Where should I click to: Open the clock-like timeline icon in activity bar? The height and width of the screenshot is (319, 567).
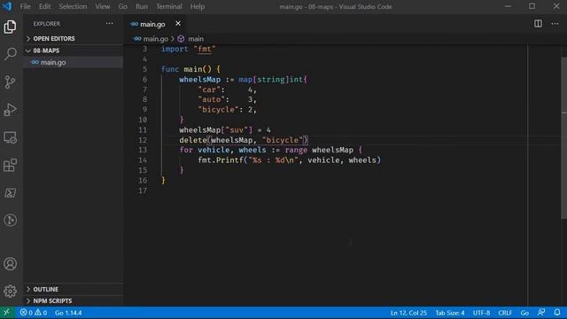point(10,221)
